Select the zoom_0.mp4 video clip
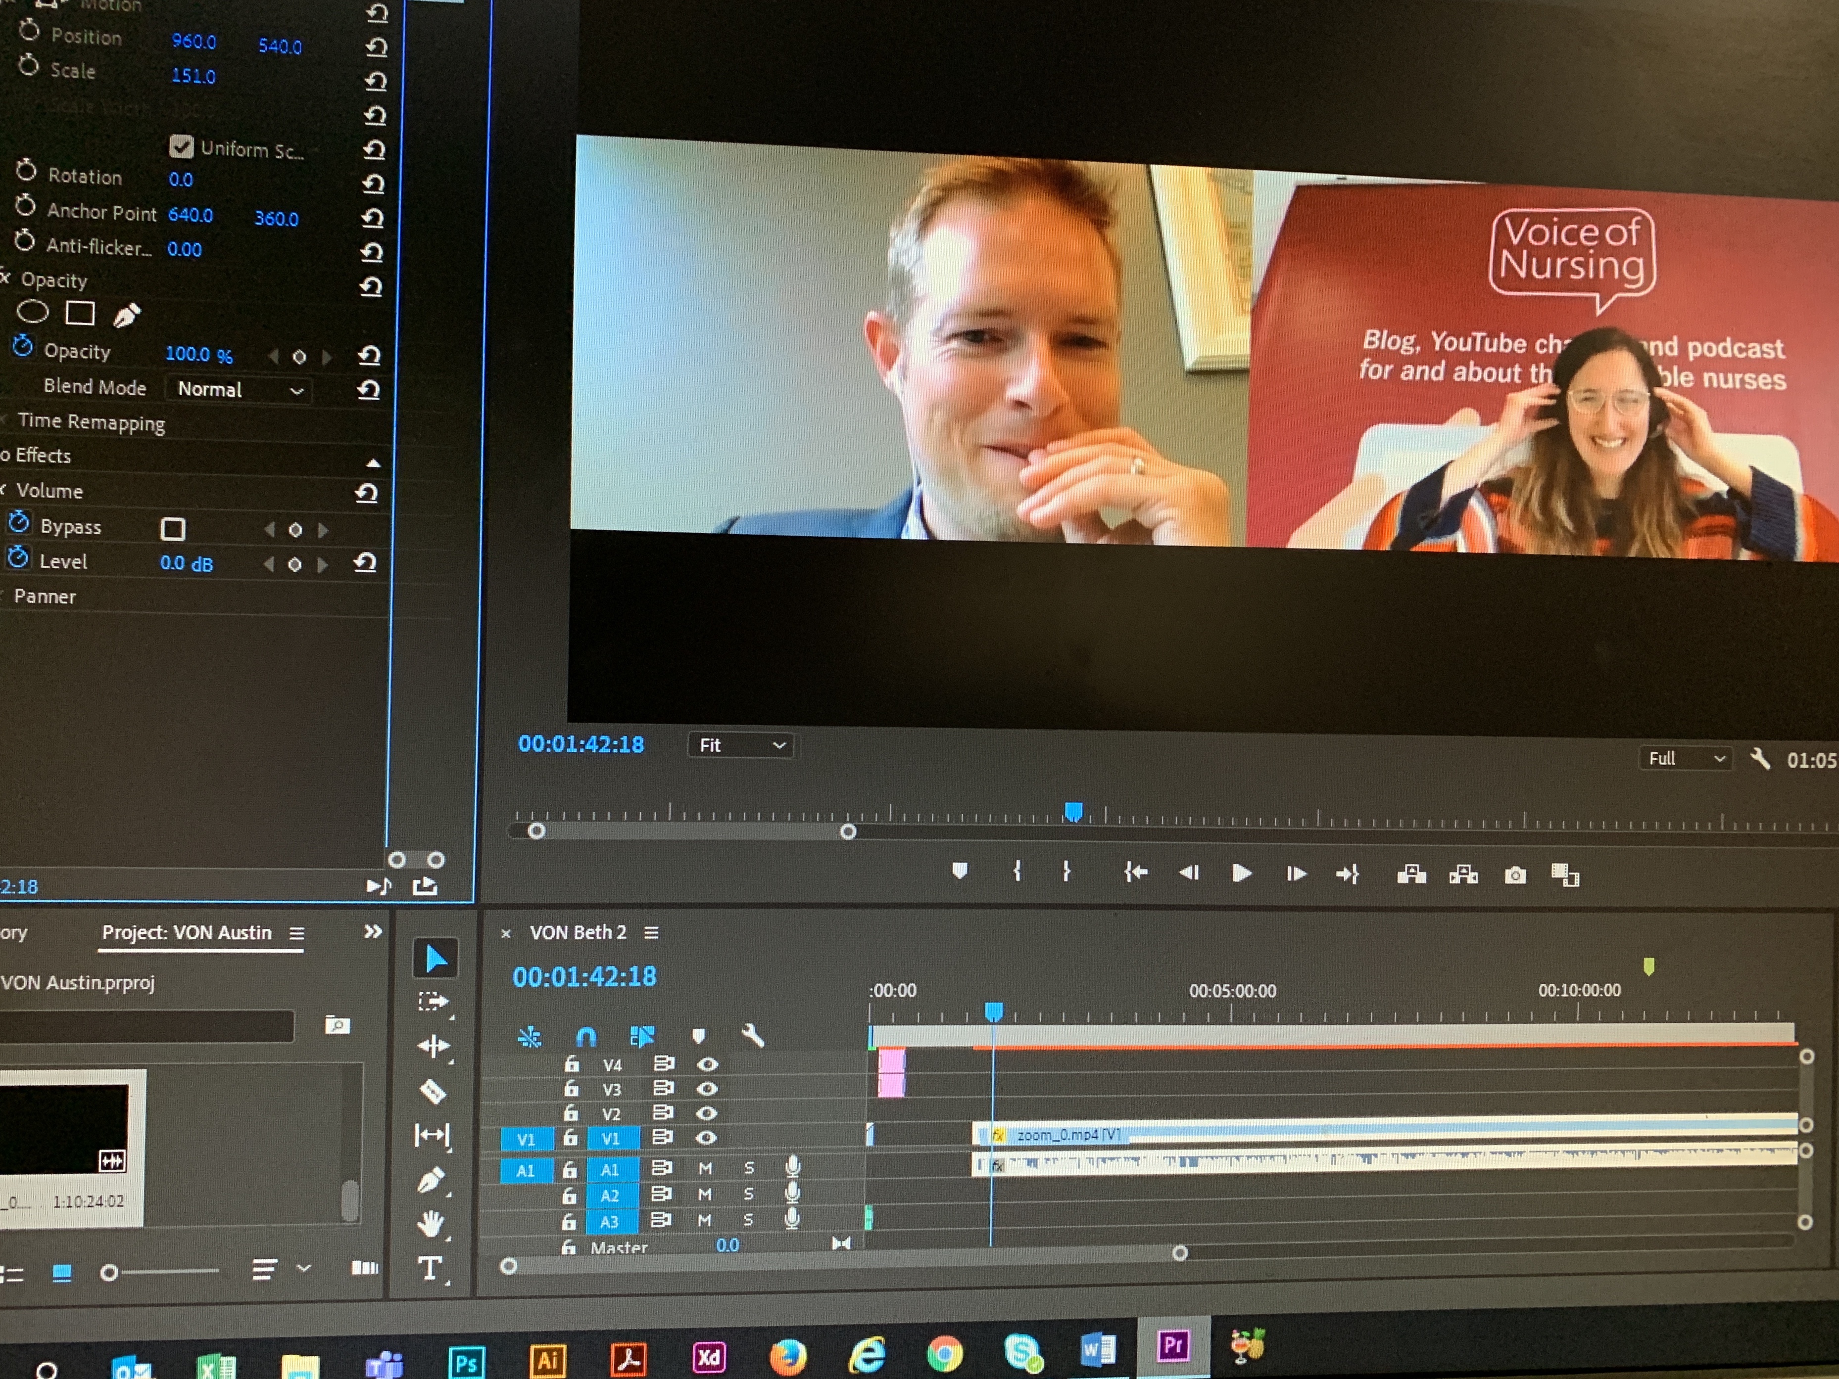This screenshot has width=1839, height=1379. pyautogui.click(x=1385, y=1132)
